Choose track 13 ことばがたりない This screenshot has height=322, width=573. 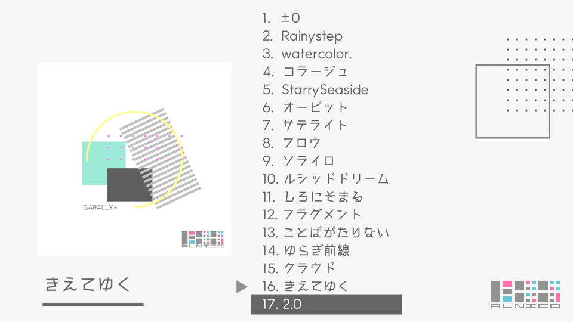coord(326,233)
